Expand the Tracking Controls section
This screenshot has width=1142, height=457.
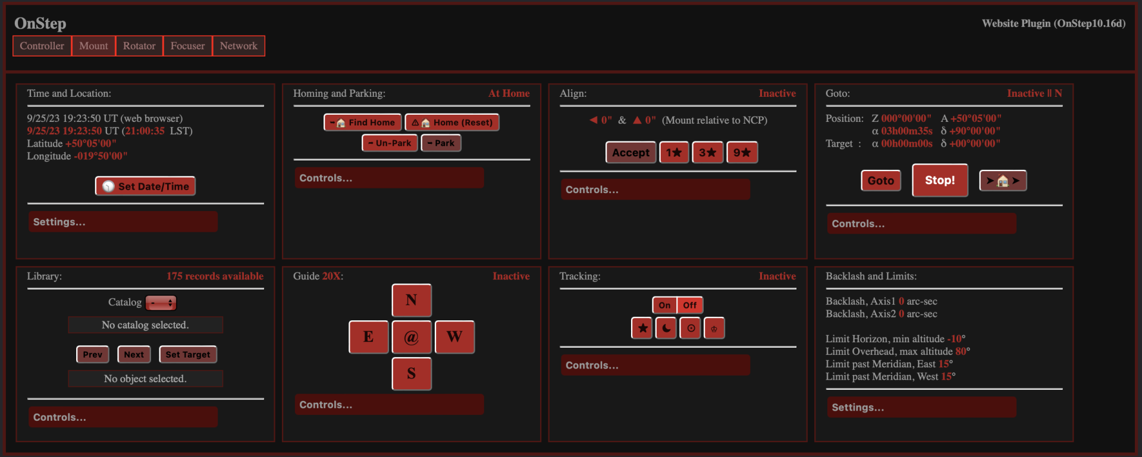point(655,365)
